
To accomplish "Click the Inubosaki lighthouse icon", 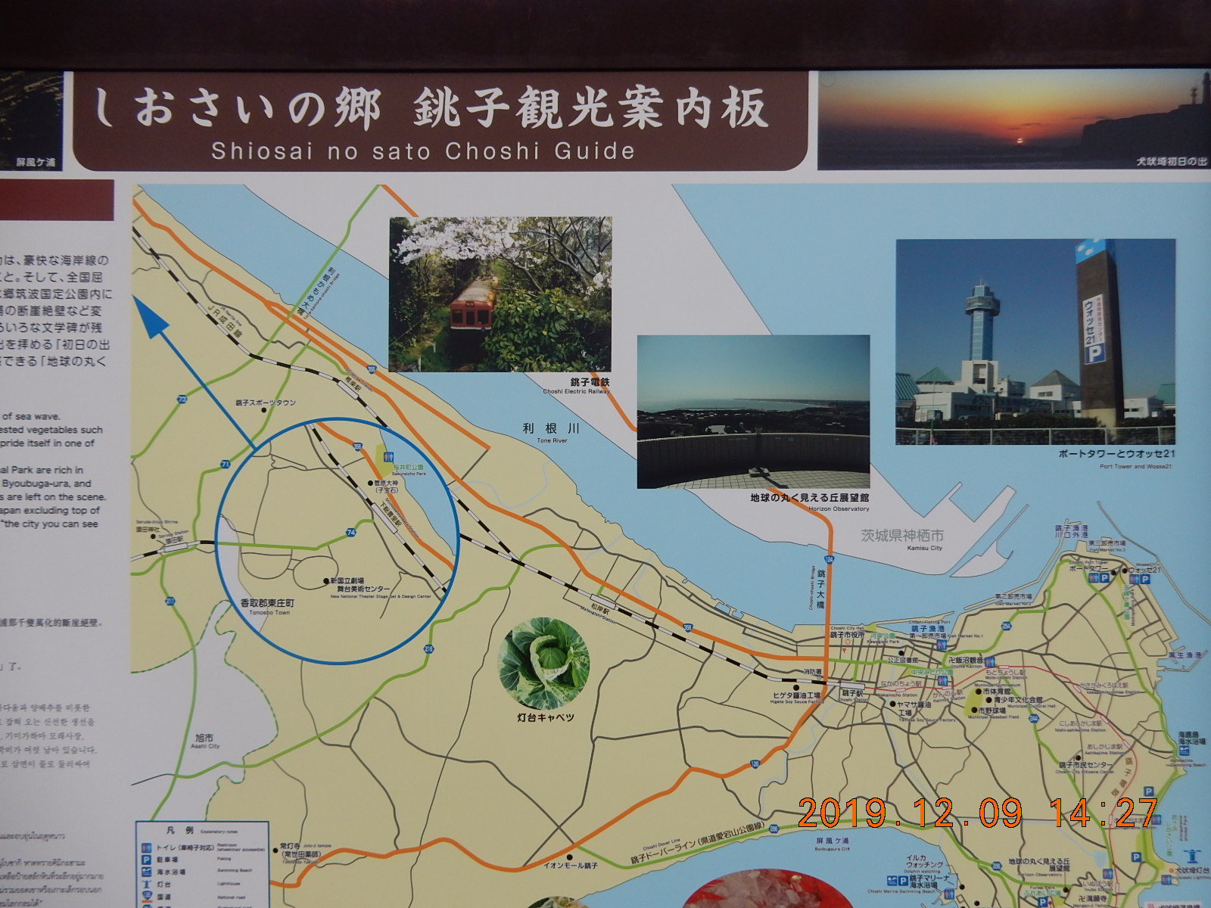I will tap(1194, 856).
